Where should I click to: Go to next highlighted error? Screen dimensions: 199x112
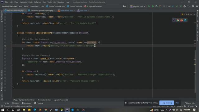(194, 14)
